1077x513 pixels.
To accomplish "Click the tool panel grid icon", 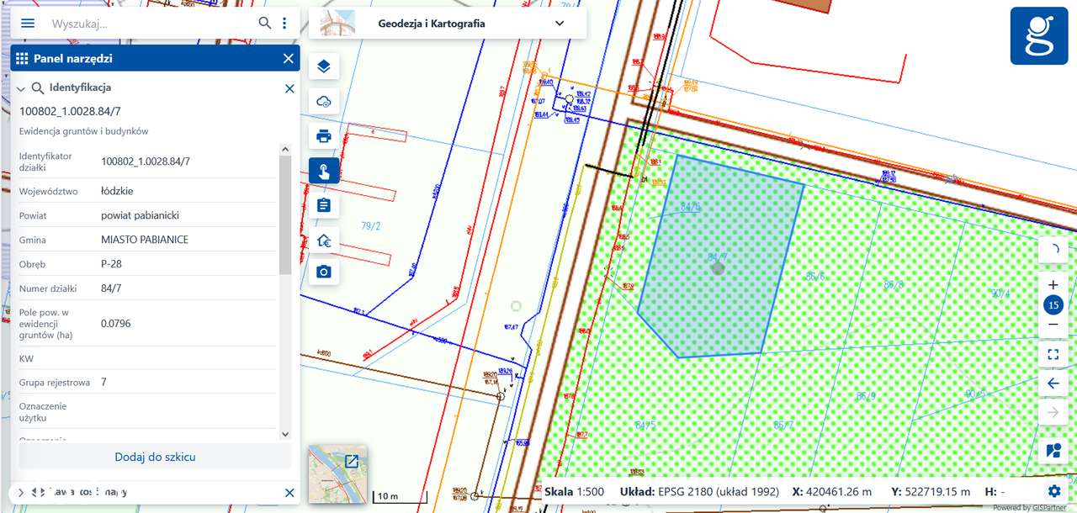I will (22, 58).
